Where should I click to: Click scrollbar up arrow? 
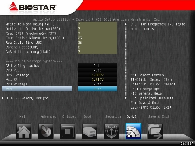[126, 24]
